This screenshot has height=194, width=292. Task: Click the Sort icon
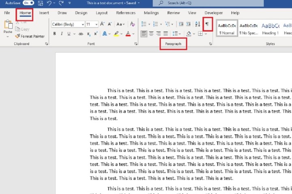click(198, 24)
